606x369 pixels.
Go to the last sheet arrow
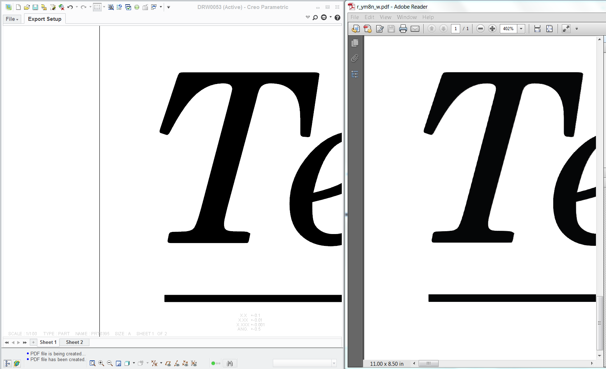(x=25, y=342)
